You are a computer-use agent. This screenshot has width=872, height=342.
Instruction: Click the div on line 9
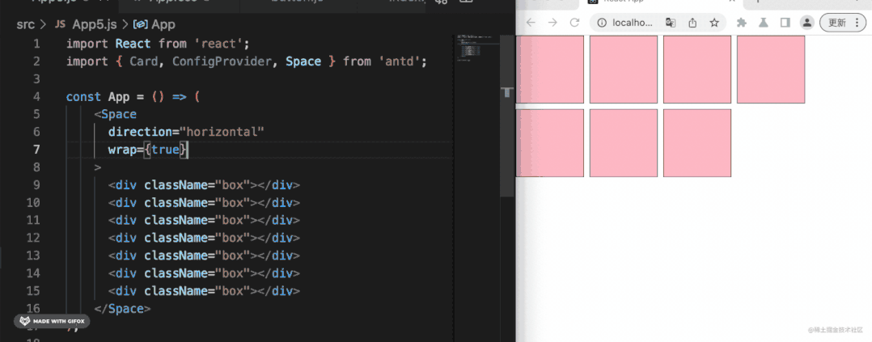tap(204, 185)
